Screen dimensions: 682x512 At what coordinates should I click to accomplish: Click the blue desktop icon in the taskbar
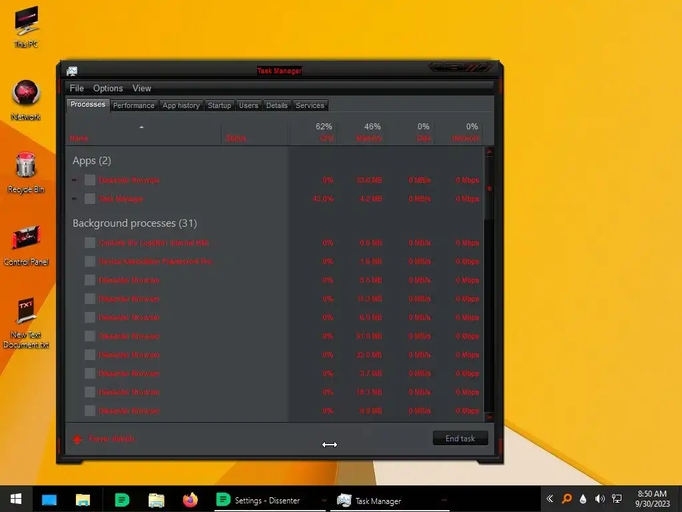[49, 500]
